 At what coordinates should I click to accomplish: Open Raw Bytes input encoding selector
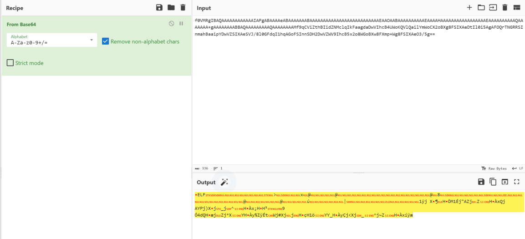coord(493,168)
